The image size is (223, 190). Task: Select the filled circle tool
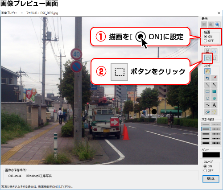click(214, 98)
